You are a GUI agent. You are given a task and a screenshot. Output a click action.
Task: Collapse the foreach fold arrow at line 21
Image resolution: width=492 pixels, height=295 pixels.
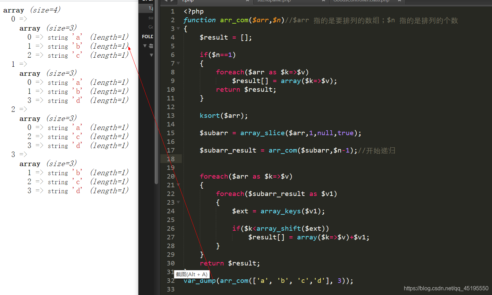pyautogui.click(x=178, y=185)
